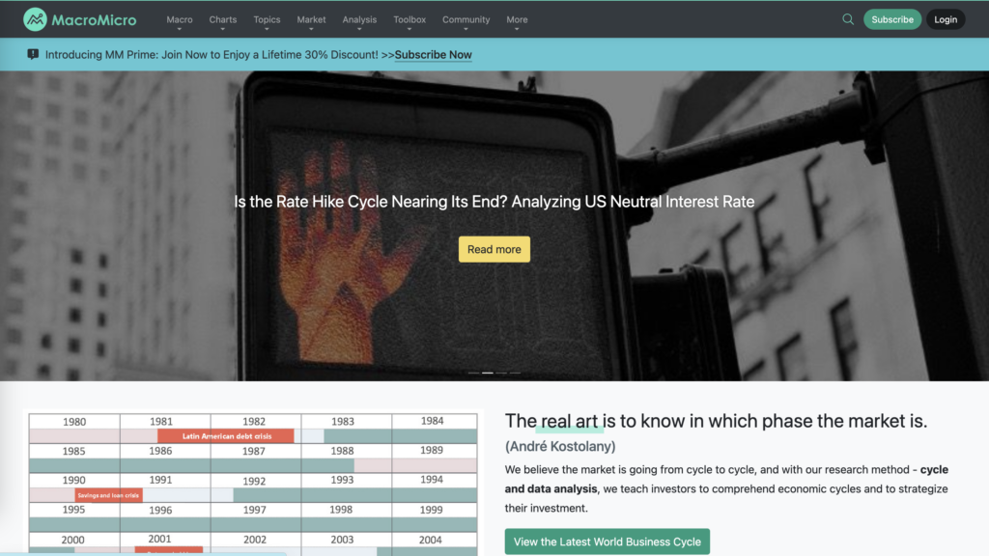Expand the Charts dropdown
Image resolution: width=989 pixels, height=556 pixels.
pos(222,18)
